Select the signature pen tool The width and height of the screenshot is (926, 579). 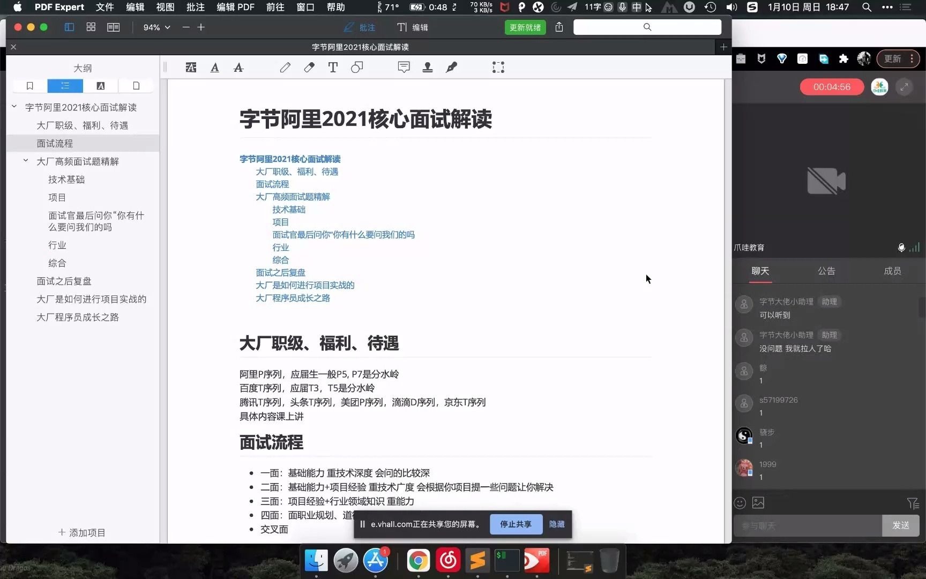[x=452, y=68]
